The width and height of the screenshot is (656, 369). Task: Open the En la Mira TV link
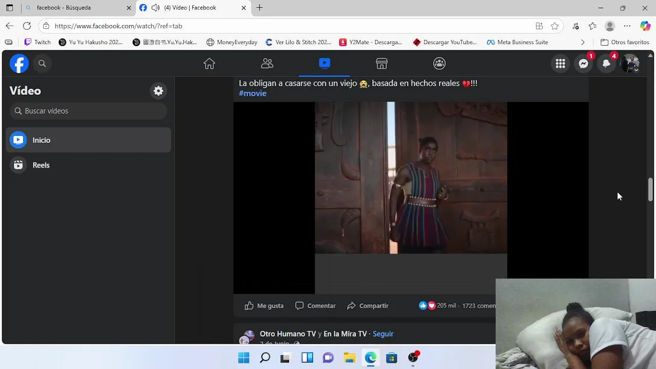[x=345, y=334]
